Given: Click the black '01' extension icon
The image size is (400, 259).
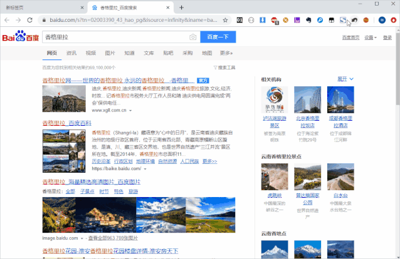Looking at the screenshot, I should [239, 20].
